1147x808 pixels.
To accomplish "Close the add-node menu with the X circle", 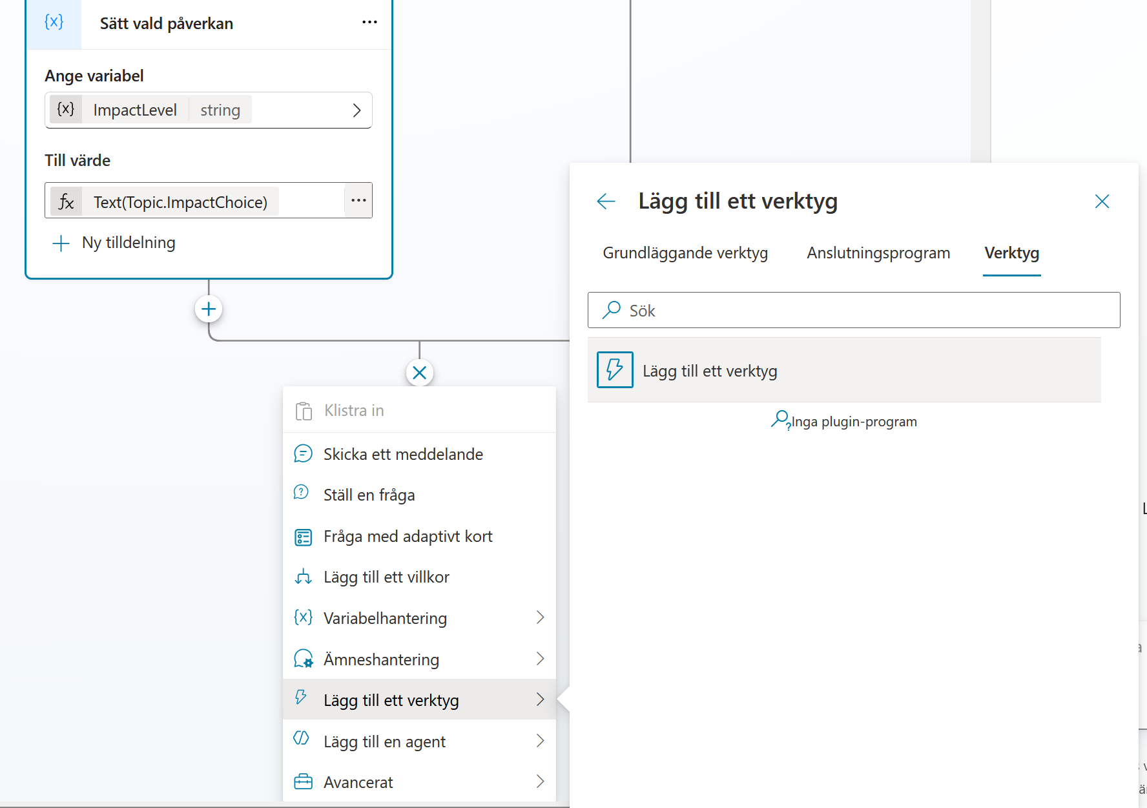I will (x=420, y=373).
